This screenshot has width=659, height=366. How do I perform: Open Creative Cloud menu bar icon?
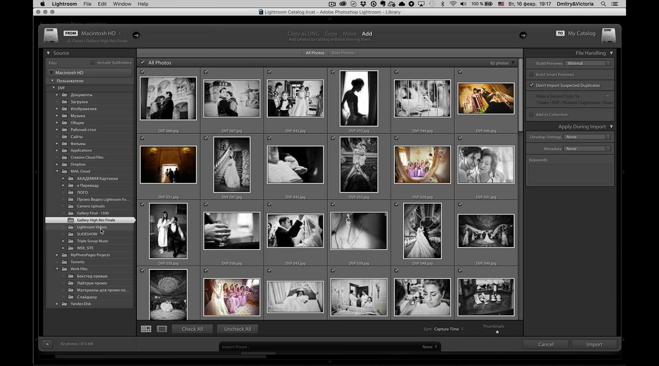(x=343, y=4)
